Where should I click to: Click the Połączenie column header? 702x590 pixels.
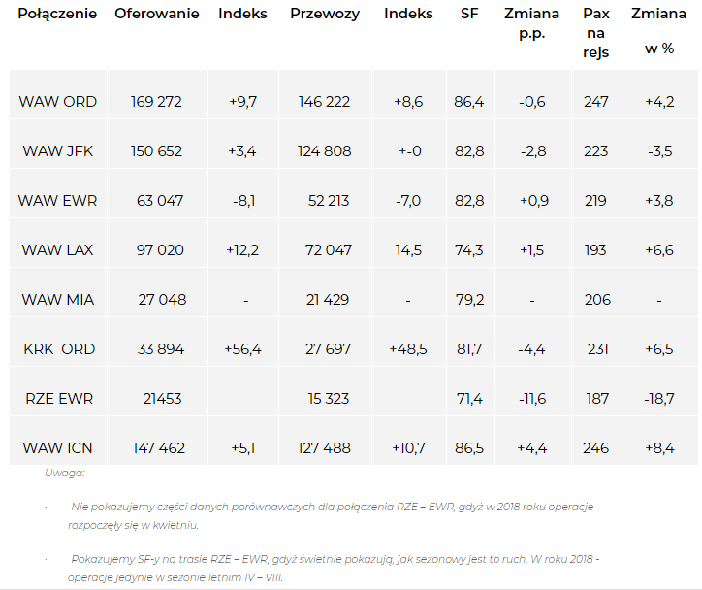pos(57,14)
